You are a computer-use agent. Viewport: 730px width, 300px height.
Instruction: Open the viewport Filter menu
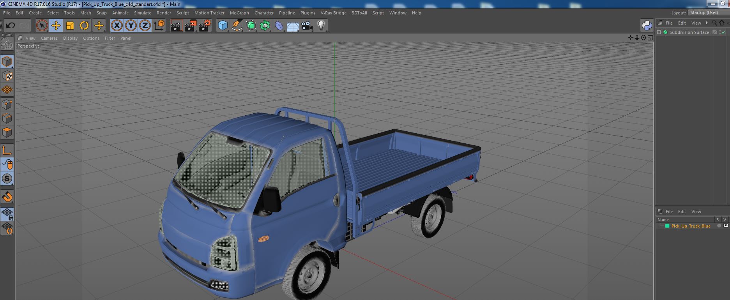(110, 38)
